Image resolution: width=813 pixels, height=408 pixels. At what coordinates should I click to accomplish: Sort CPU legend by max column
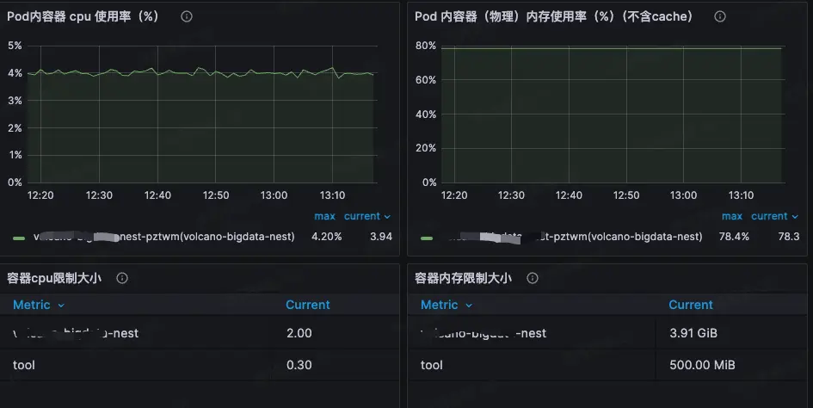(324, 216)
